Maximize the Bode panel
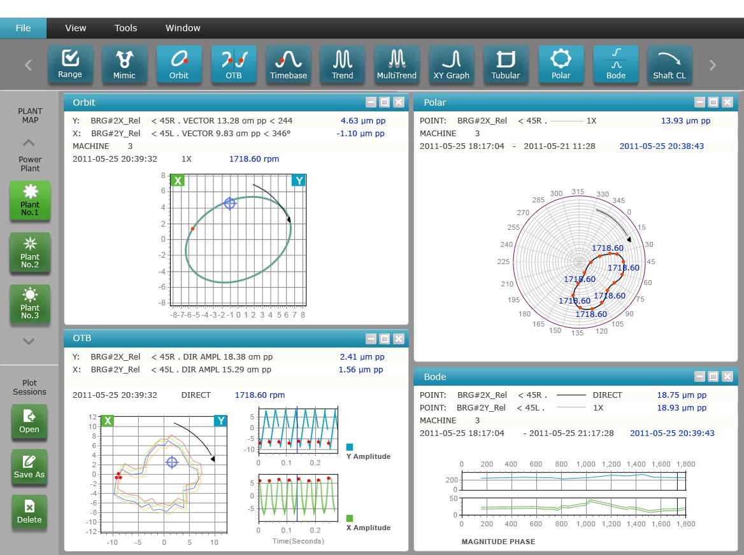 pyautogui.click(x=713, y=376)
